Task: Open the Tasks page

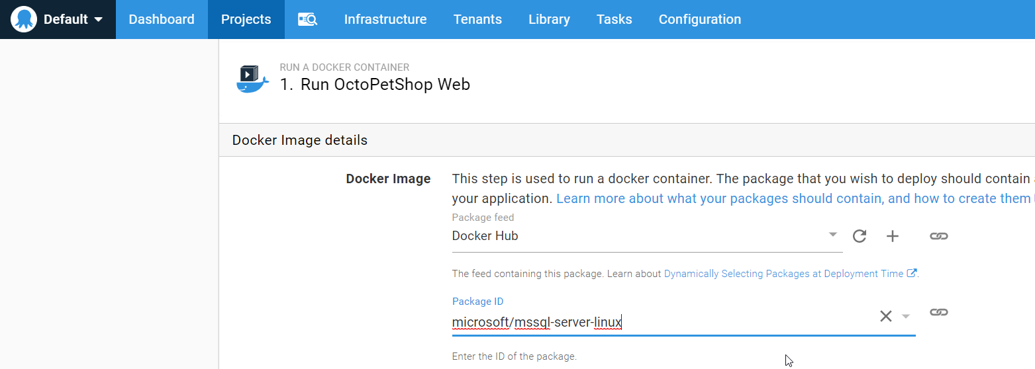Action: coord(614,19)
